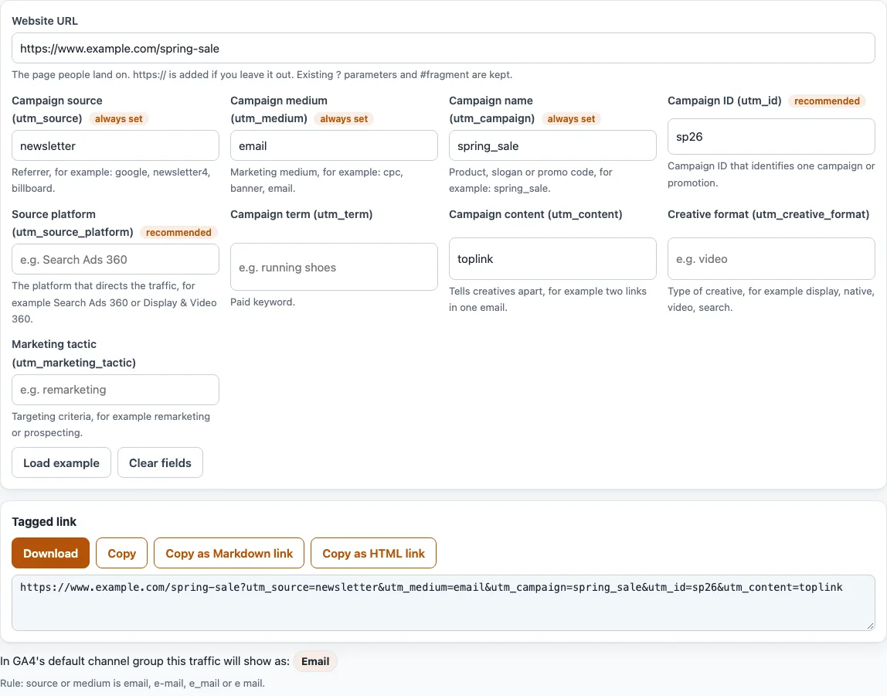Click the Load example button

[61, 462]
